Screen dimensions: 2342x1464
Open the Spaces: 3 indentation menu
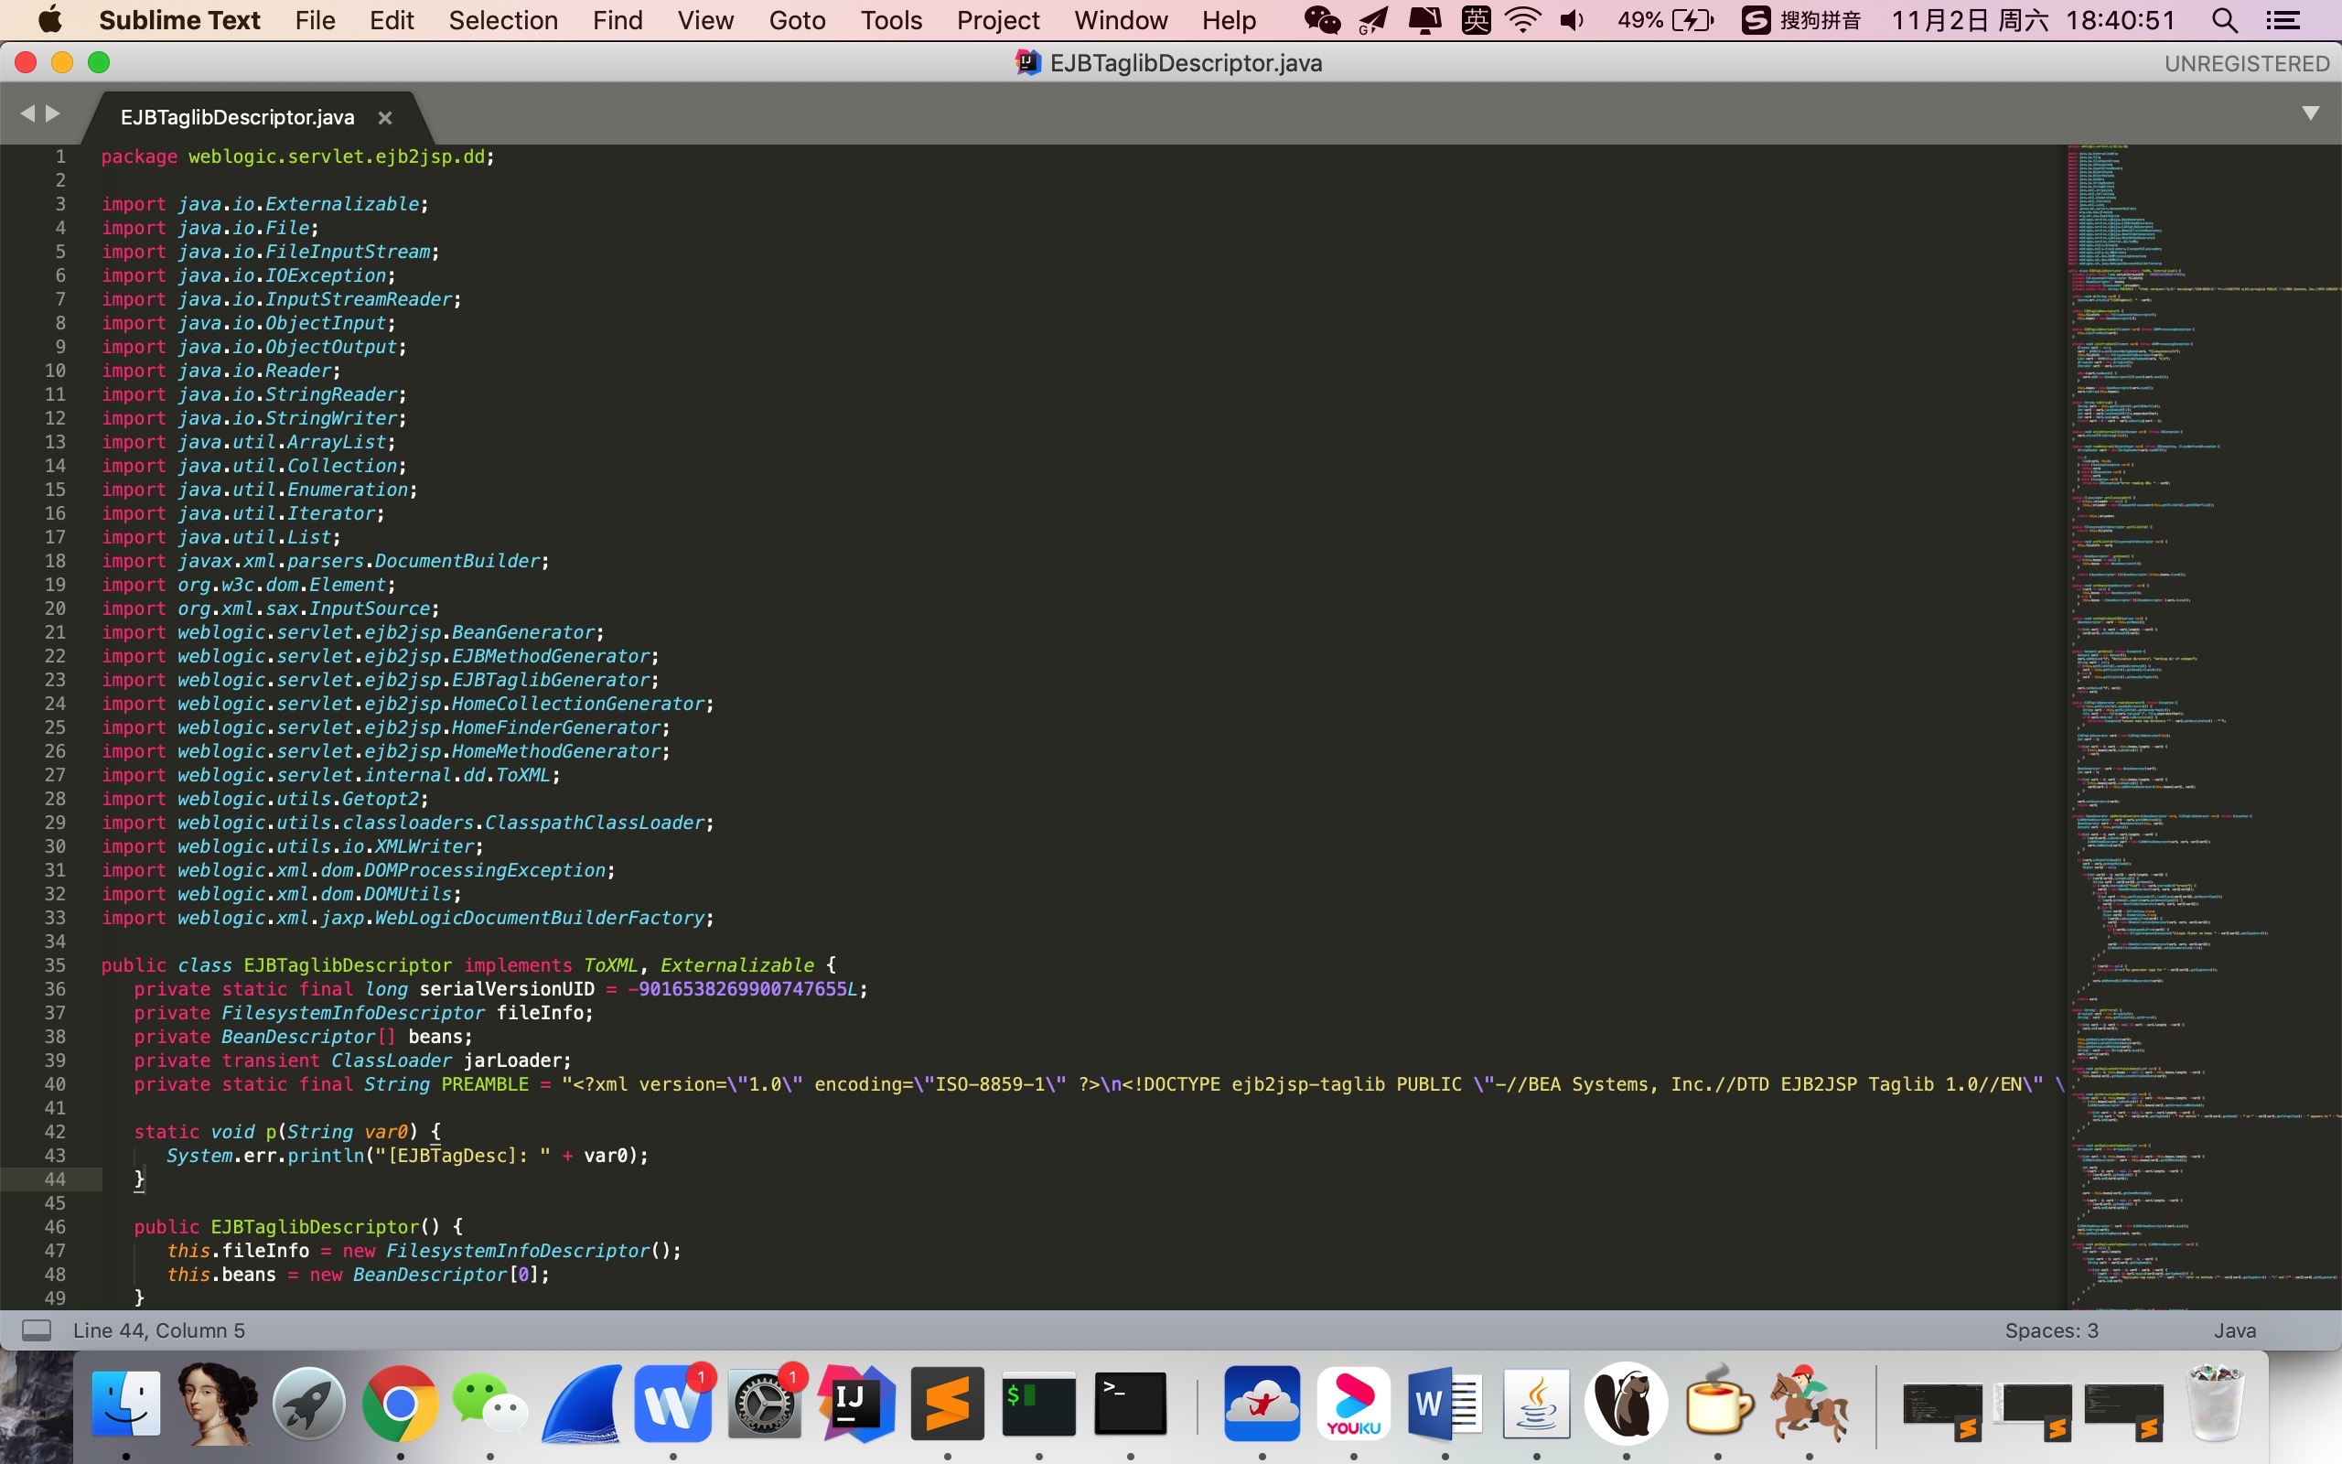coord(2051,1330)
